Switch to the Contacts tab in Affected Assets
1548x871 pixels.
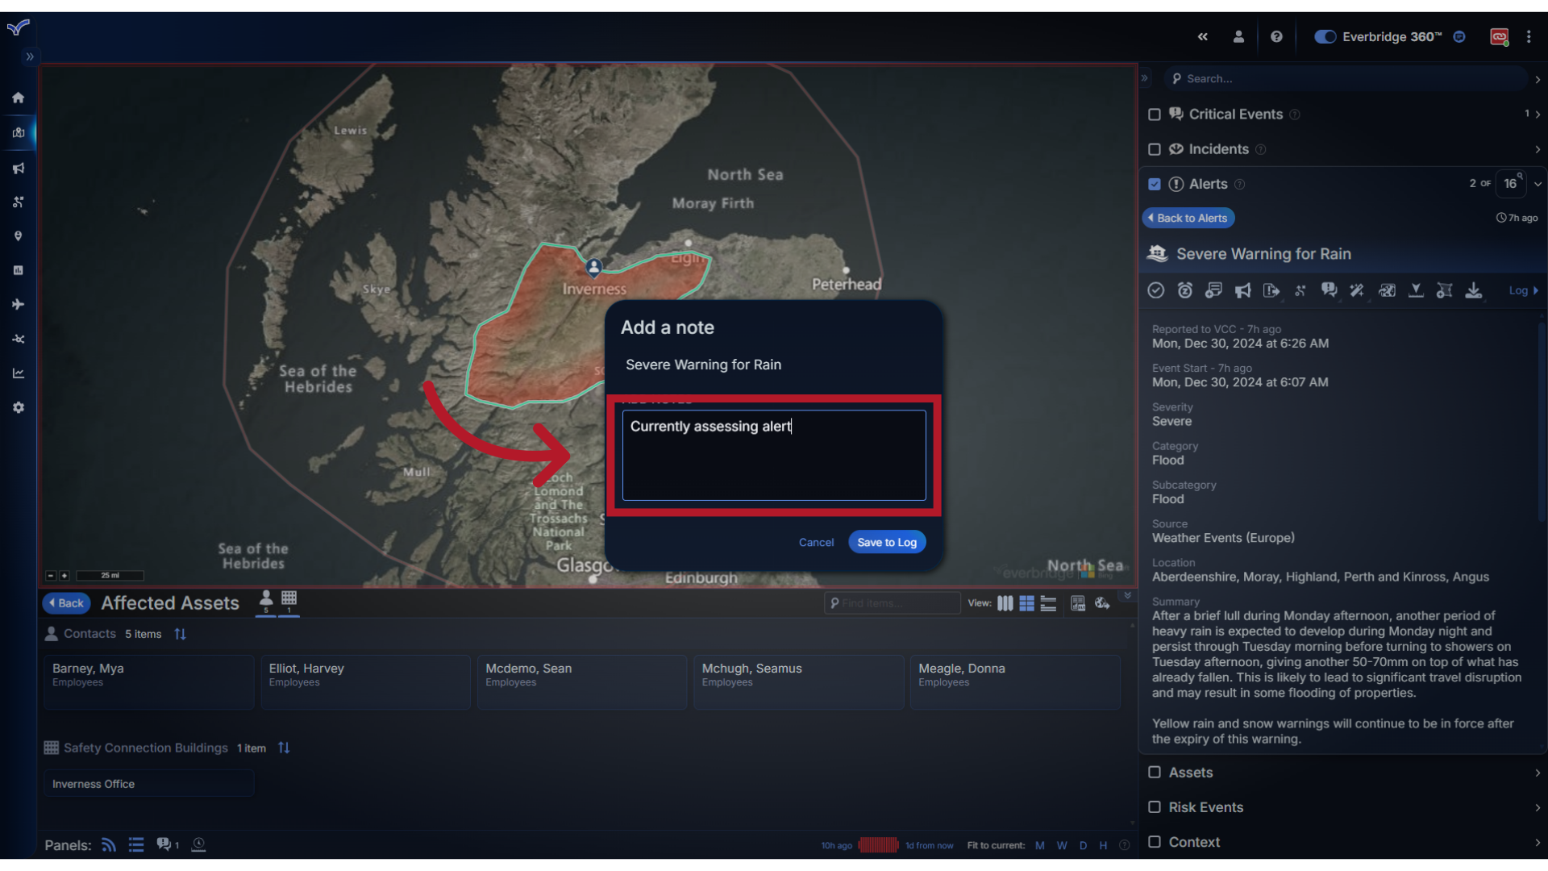[266, 602]
